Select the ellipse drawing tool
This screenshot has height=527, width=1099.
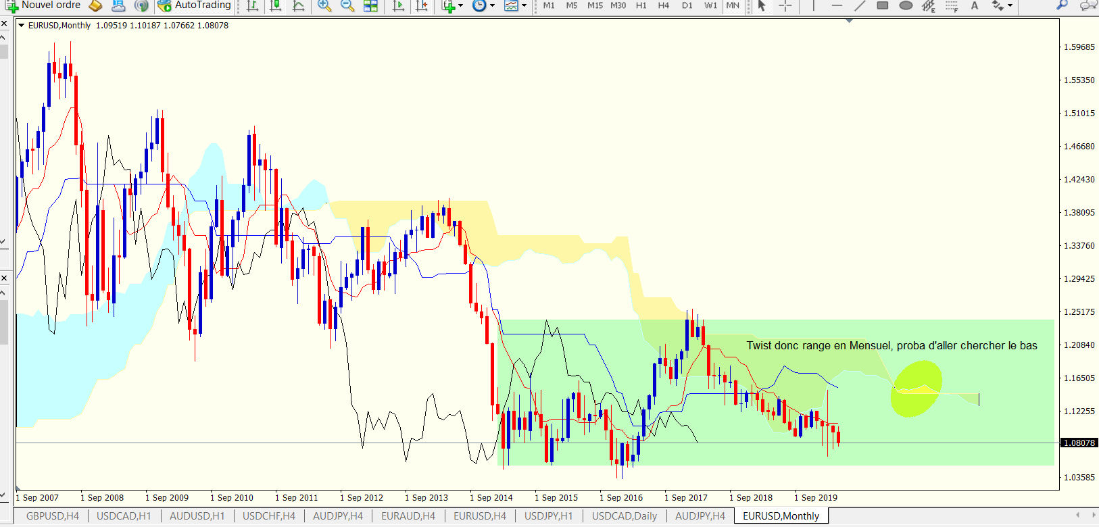[906, 5]
